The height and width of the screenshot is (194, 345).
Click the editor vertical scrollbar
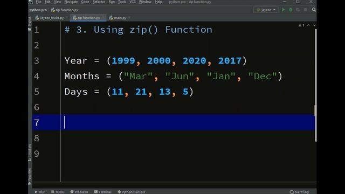pos(316,85)
